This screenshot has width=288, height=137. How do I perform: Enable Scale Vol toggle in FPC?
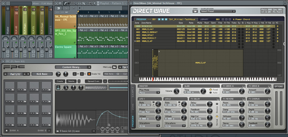coord(89,74)
